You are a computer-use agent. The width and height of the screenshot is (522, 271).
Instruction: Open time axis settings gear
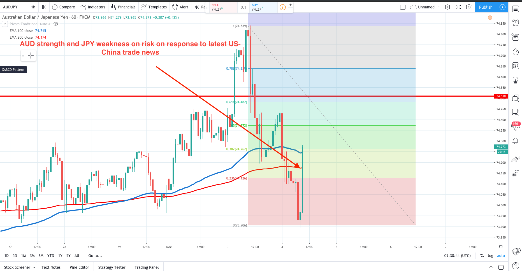click(x=501, y=247)
